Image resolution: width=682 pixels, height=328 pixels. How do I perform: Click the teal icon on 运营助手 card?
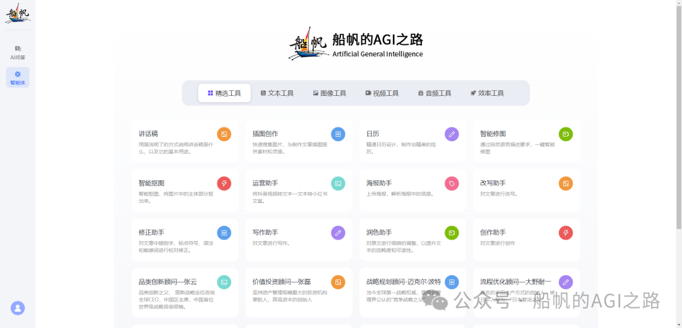point(338,184)
